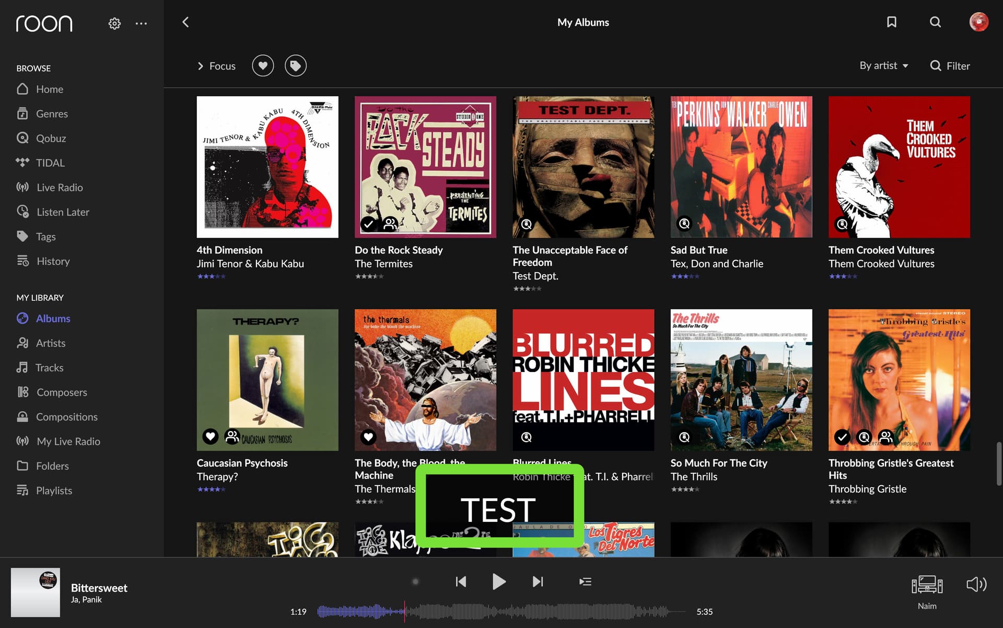Toggle heart on Caucasian Psychosis cover
Screen dimensions: 1003x628
coord(210,436)
